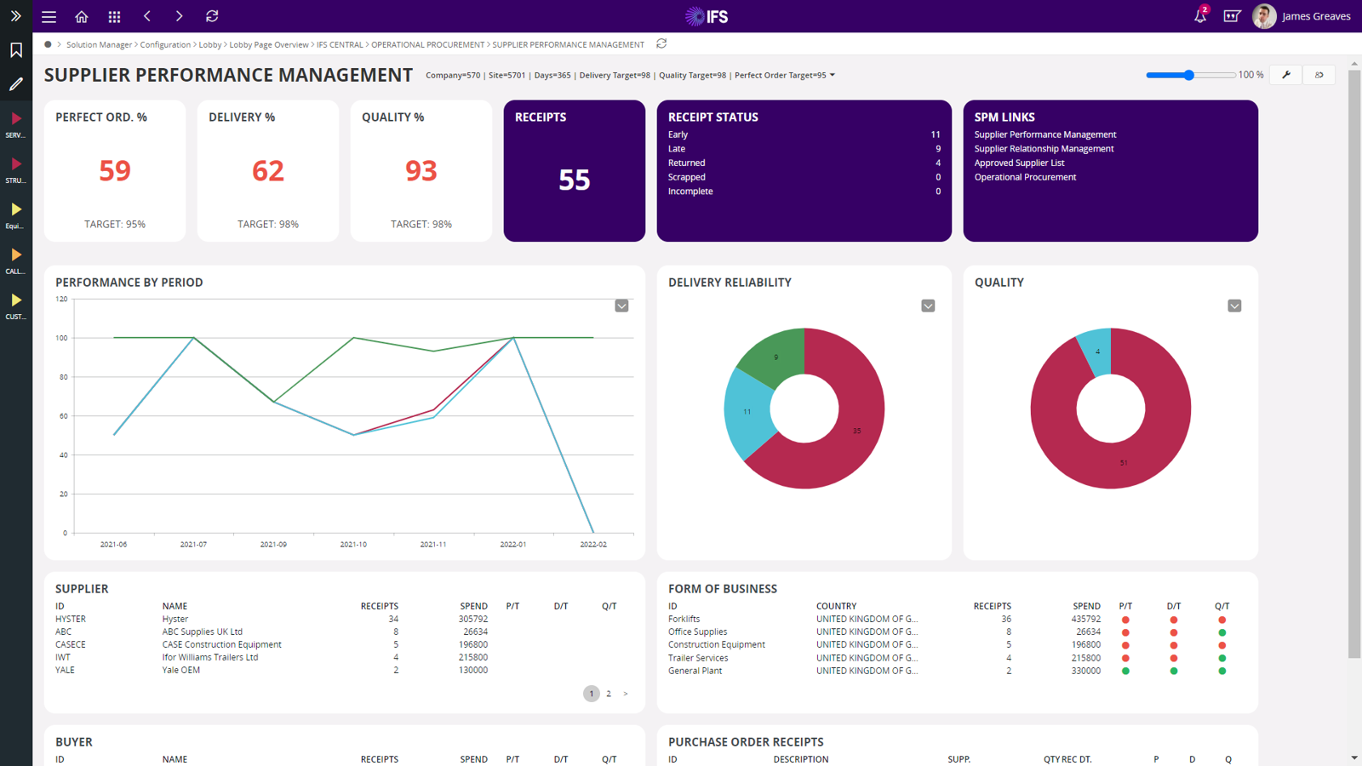Select Forklifts form of business row
1362x766 pixels.
point(957,619)
